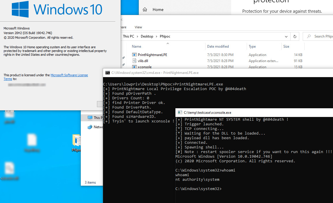
Task: Select the xconsole file name
Action: (x=145, y=67)
